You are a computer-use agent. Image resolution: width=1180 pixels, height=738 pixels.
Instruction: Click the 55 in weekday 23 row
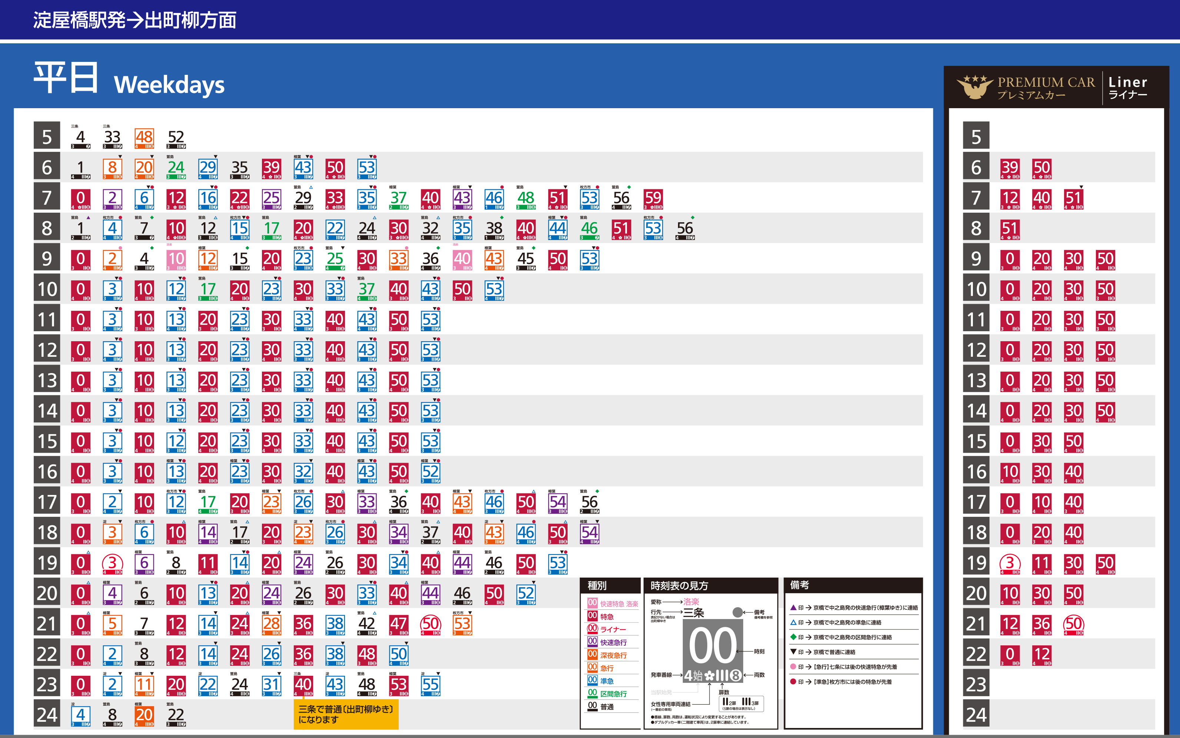(x=431, y=686)
